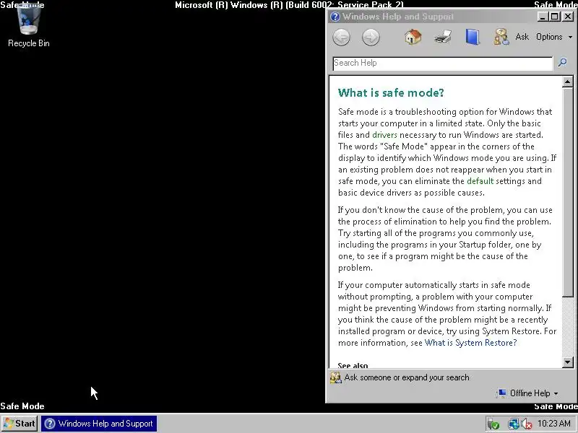Open the Offline Help dropdown
The image size is (578, 433).
tap(534, 393)
